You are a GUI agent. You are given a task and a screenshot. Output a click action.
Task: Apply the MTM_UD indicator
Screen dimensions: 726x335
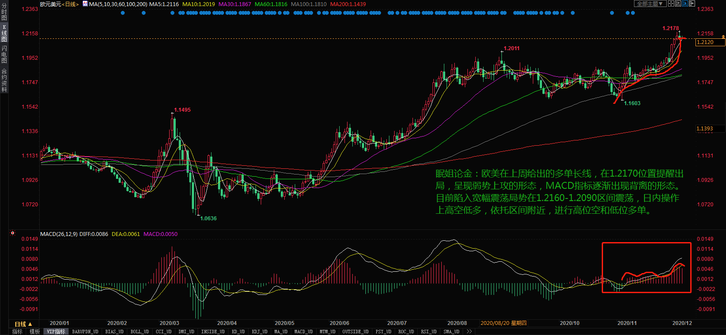[327, 332]
